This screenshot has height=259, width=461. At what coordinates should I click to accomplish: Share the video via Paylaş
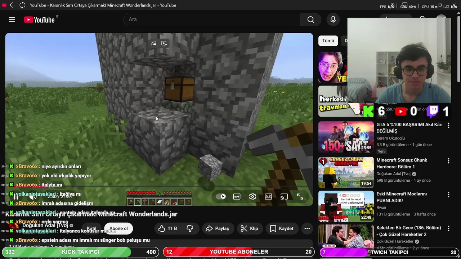point(218,228)
